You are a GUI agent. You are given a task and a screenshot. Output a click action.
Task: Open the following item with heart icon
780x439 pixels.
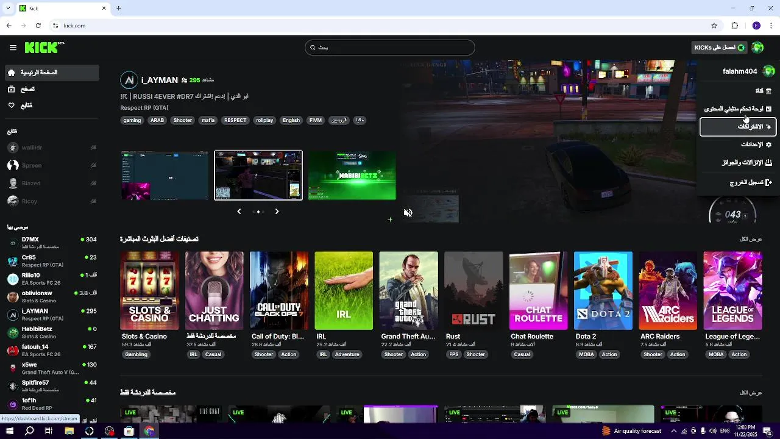tap(52, 105)
